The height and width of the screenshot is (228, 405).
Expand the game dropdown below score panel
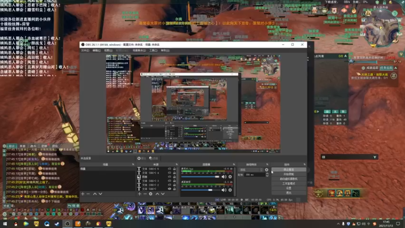(375, 157)
